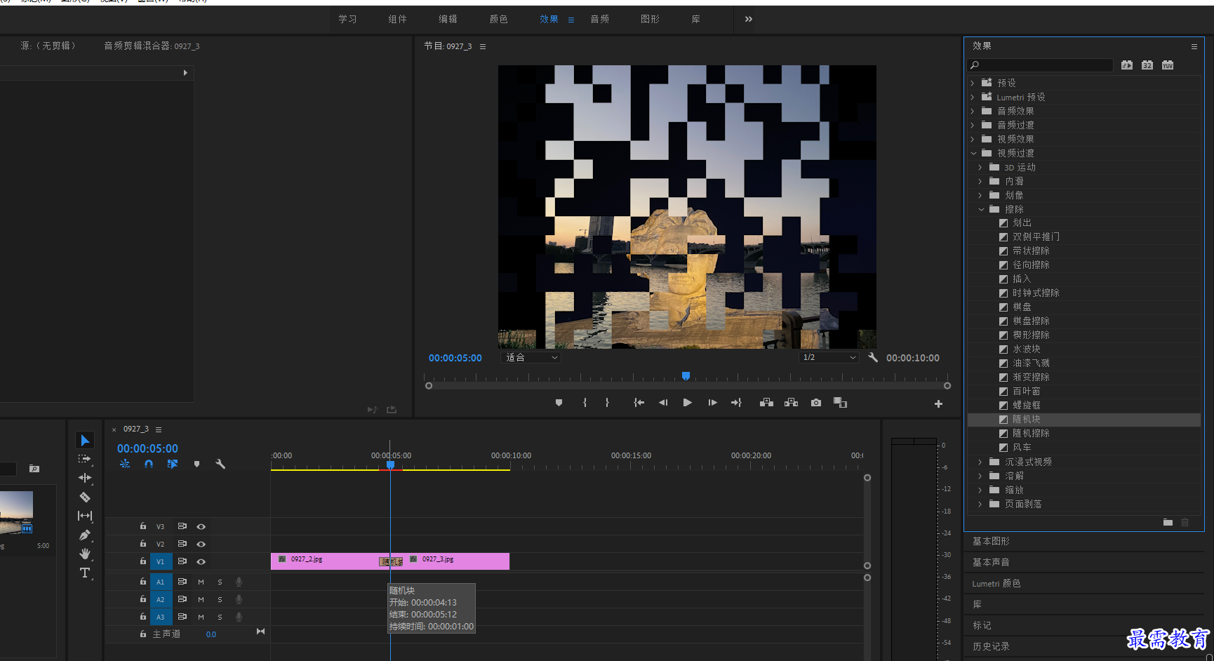Select the Pen tool
1214x661 pixels.
click(85, 535)
